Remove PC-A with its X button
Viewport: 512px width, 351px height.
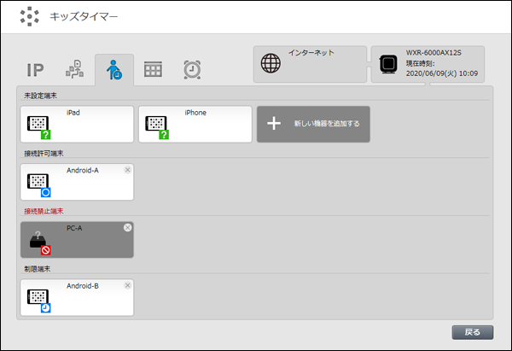[128, 227]
